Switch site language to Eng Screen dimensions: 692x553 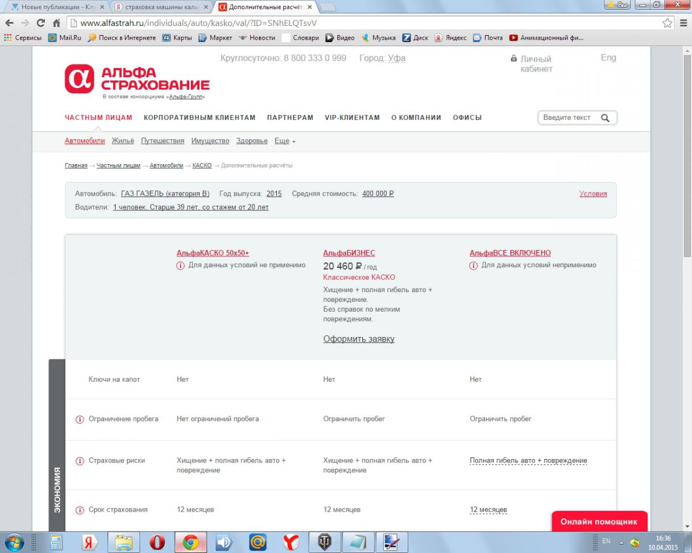(608, 58)
